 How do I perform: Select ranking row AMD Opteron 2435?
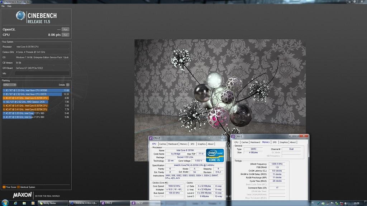[x=36, y=102]
